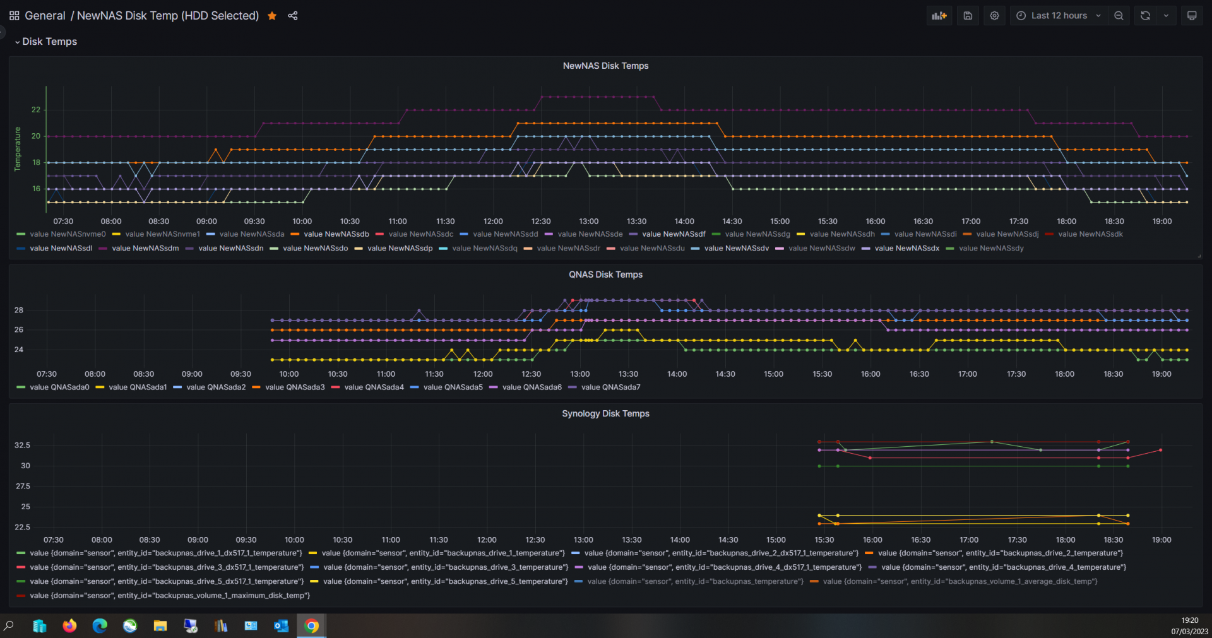
Task: Toggle the QNASada0 series in legend
Action: pos(59,387)
